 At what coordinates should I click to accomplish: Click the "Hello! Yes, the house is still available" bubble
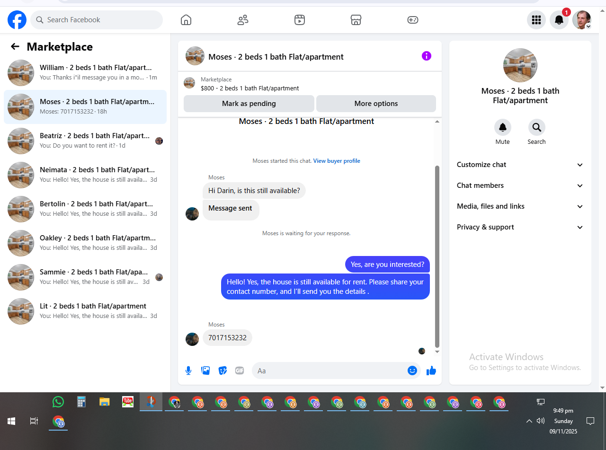(x=325, y=287)
